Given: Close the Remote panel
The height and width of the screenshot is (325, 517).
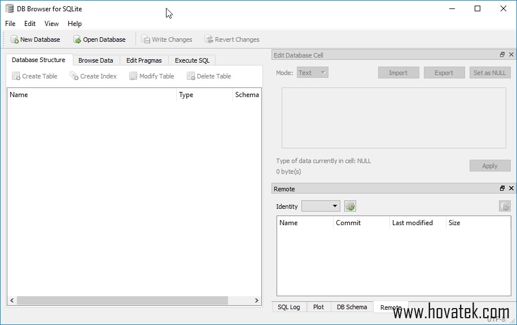Looking at the screenshot, I should 511,188.
